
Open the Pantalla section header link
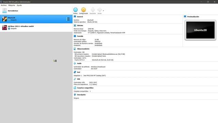click(80, 36)
